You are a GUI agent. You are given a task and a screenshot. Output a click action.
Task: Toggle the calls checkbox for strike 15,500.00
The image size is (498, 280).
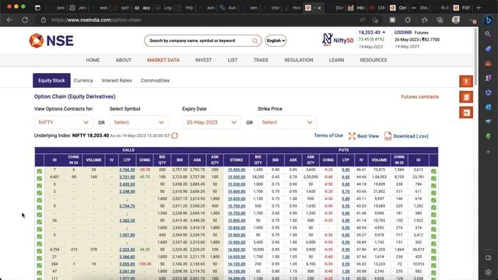40,178
